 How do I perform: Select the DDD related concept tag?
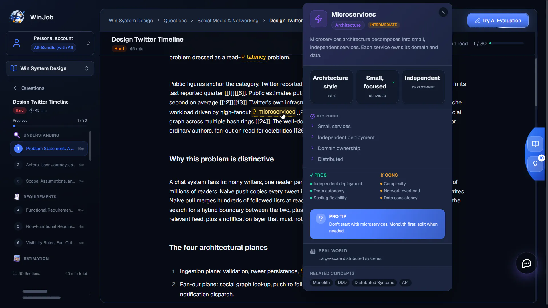(x=342, y=283)
